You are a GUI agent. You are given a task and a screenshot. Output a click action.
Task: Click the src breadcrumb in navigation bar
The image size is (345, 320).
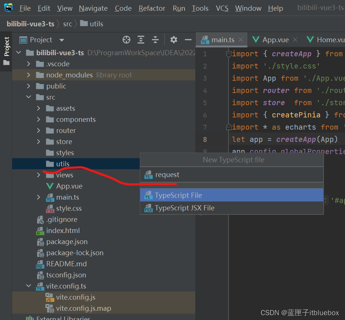(67, 24)
